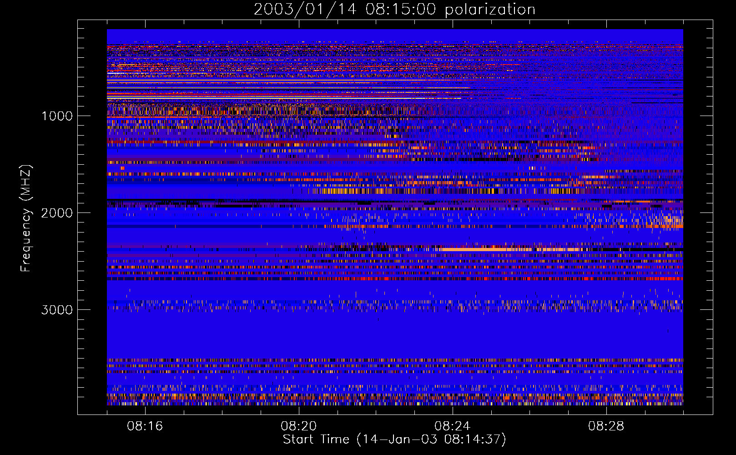Image resolution: width=736 pixels, height=455 pixels.
Task: Click the 08:24 time tick label
Action: (452, 426)
